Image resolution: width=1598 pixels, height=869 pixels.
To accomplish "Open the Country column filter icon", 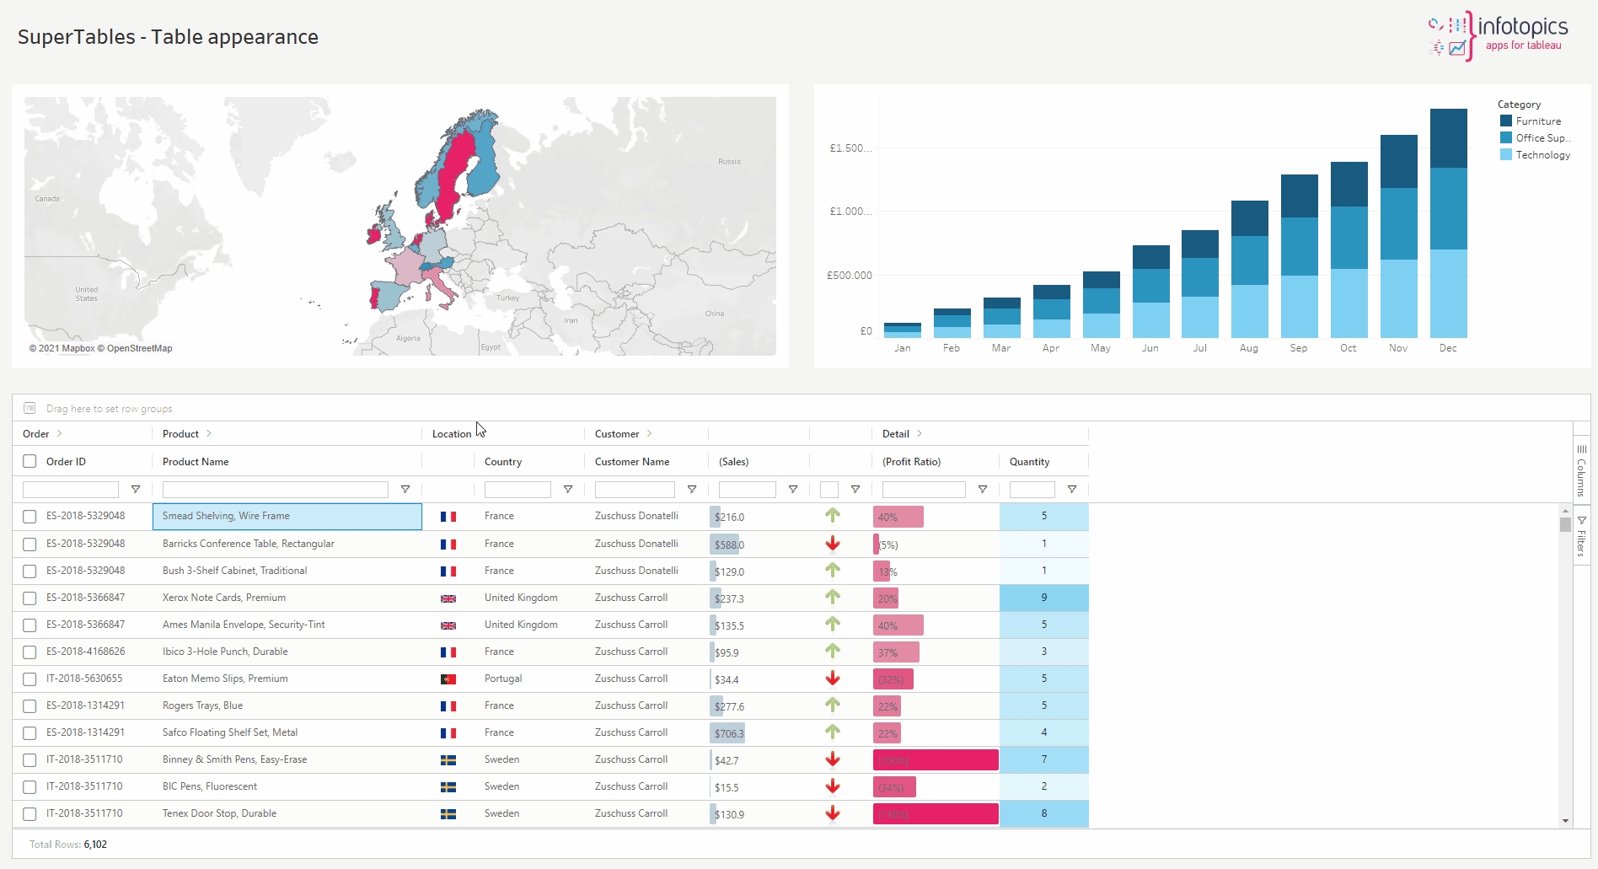I will point(567,490).
